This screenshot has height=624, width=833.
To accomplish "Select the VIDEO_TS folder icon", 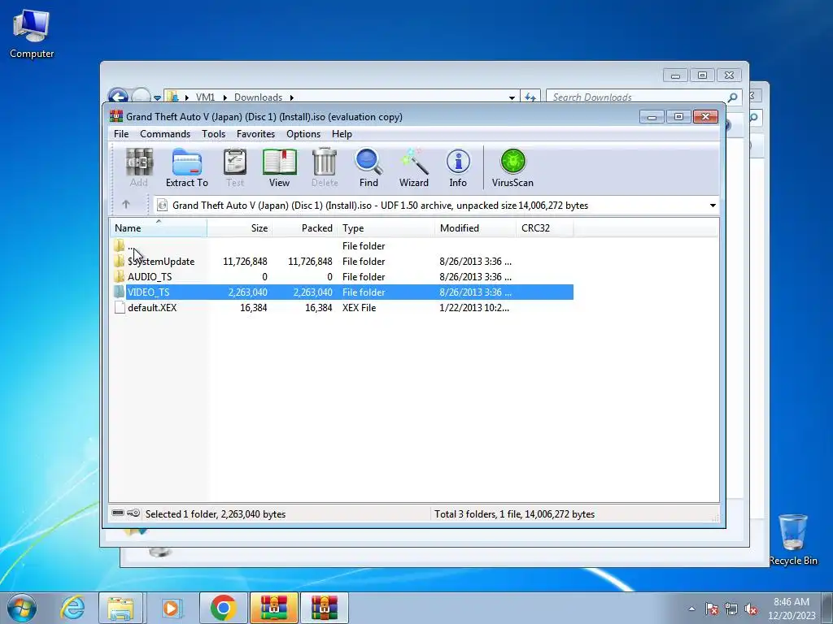I will coord(120,292).
